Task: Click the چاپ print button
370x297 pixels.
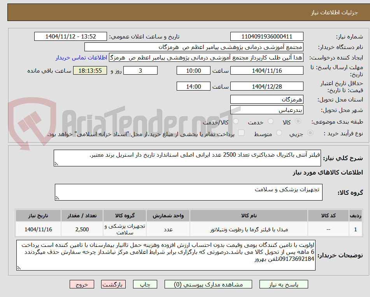Action: click(x=145, y=284)
